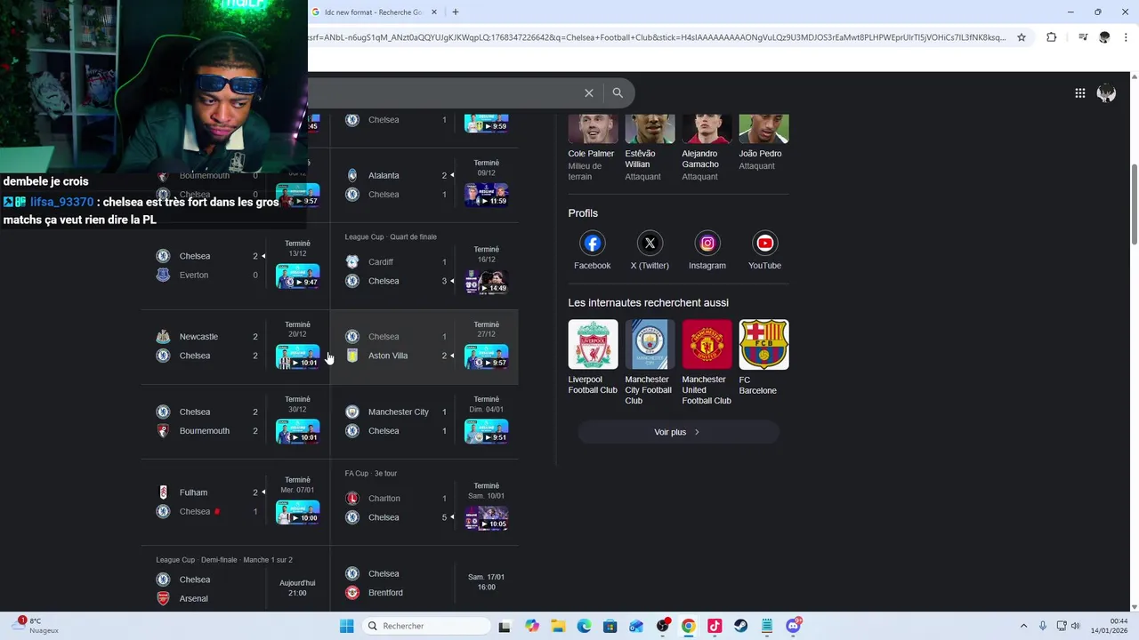Open Steam from the taskbar

[740, 626]
